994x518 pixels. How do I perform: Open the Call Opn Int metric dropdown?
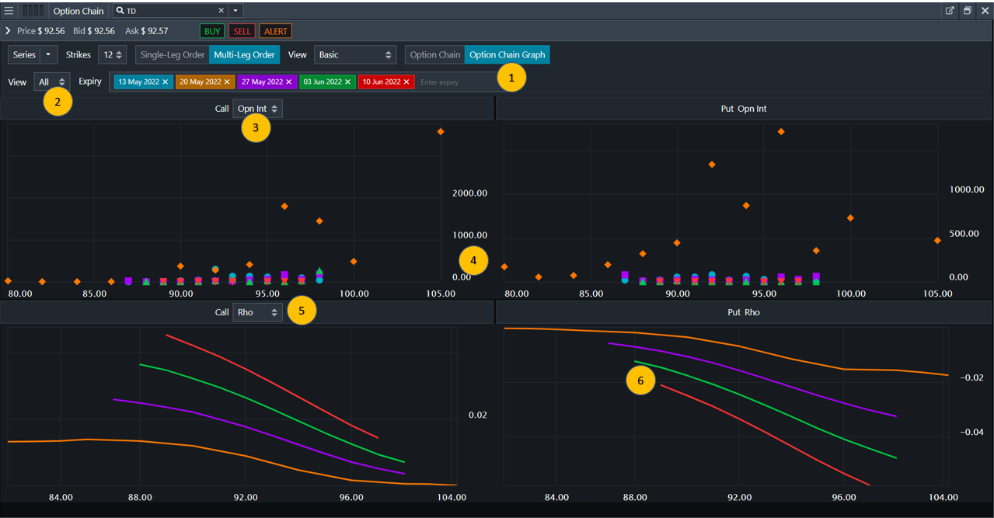257,109
